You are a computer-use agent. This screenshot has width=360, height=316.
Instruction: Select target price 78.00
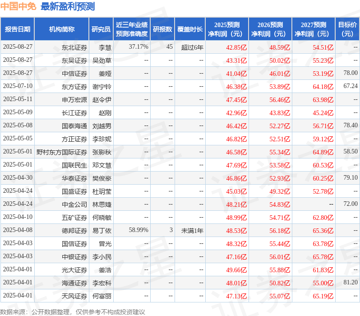351,73
